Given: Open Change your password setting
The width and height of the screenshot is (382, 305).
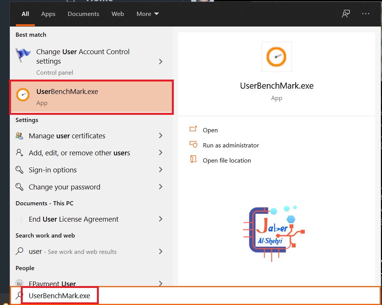Looking at the screenshot, I should [91, 187].
